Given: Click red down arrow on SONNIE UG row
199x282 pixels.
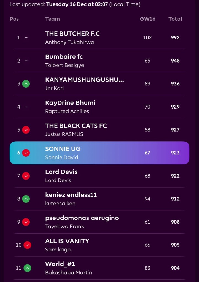Looking at the screenshot, I should 26,153.
